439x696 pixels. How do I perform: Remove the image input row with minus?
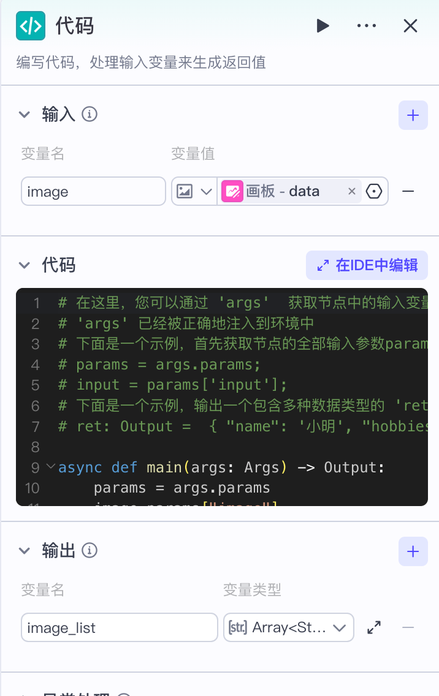[x=408, y=191]
